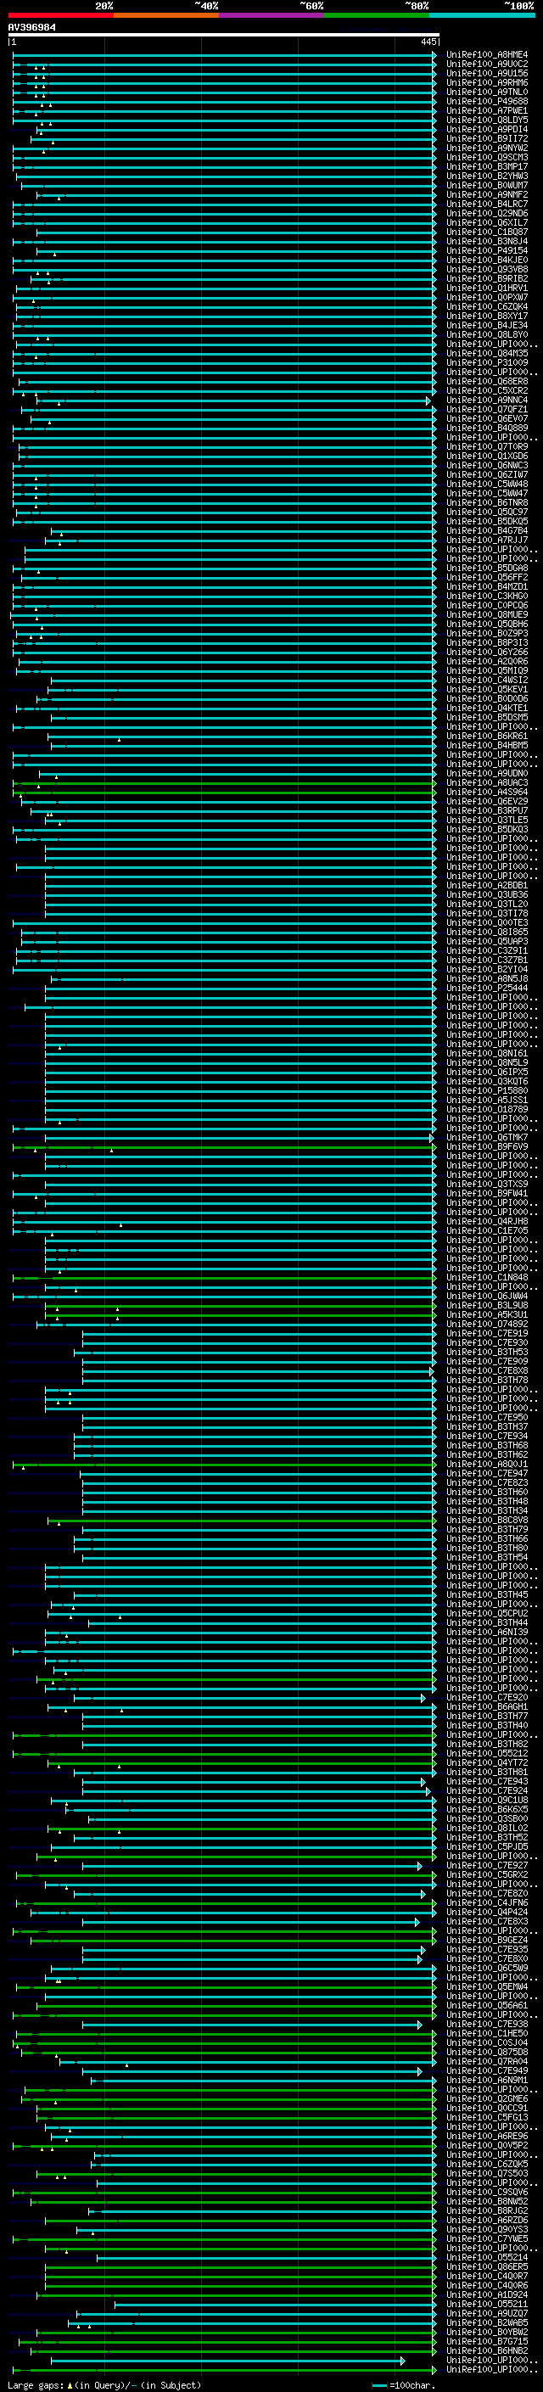Screen dimensions: 543x2392
Task: Select hit label UniRef100_P49154
Action: point(487,250)
